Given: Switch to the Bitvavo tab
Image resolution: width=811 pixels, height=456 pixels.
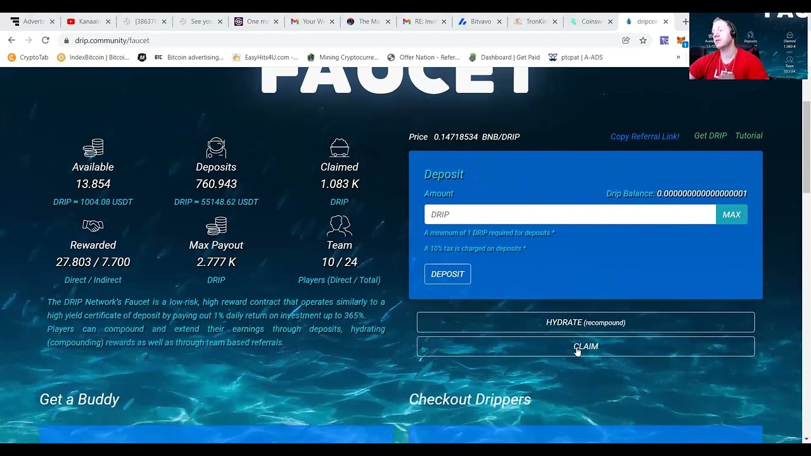Looking at the screenshot, I should tap(475, 22).
